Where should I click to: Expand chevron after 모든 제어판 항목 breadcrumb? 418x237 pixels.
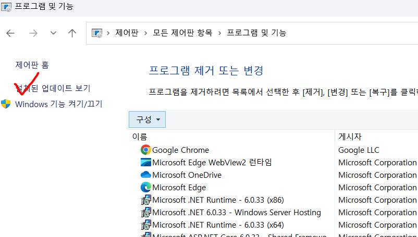[219, 33]
